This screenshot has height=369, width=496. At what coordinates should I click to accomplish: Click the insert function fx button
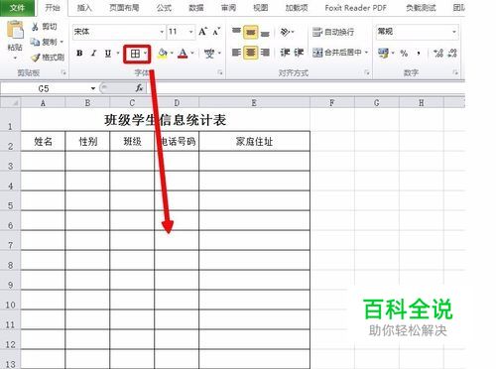[139, 88]
